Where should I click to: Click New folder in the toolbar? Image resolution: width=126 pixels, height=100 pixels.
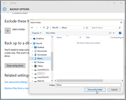coord(51,33)
